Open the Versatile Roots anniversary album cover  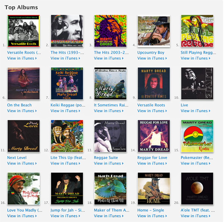[x=24, y=31]
